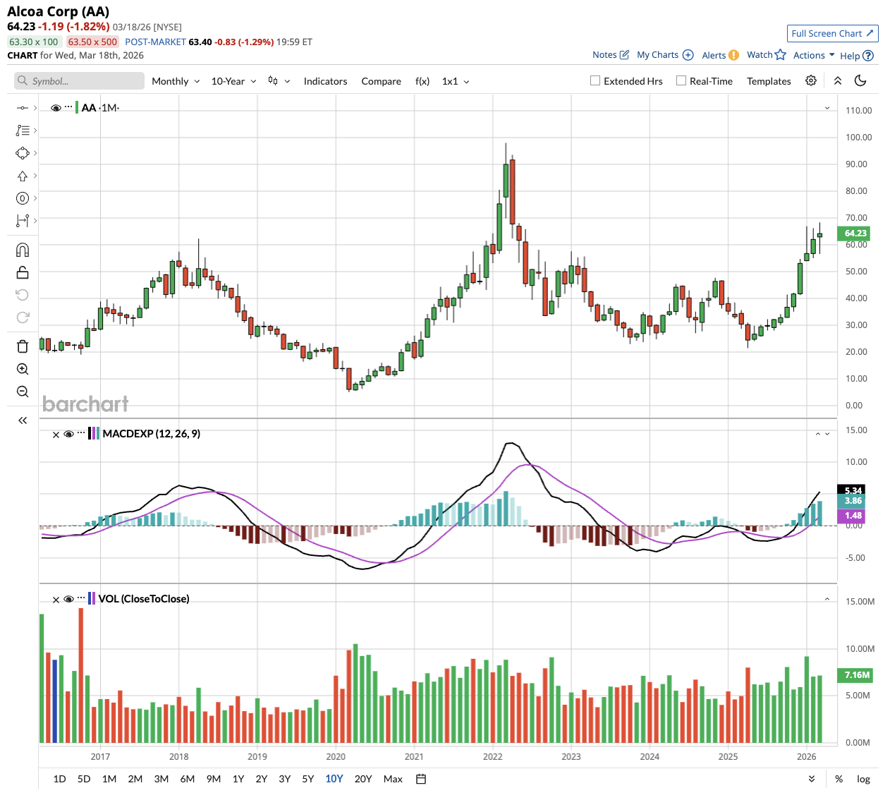Open VOL pane more options dots
Viewport: 890px width, 800px height.
pyautogui.click(x=81, y=598)
